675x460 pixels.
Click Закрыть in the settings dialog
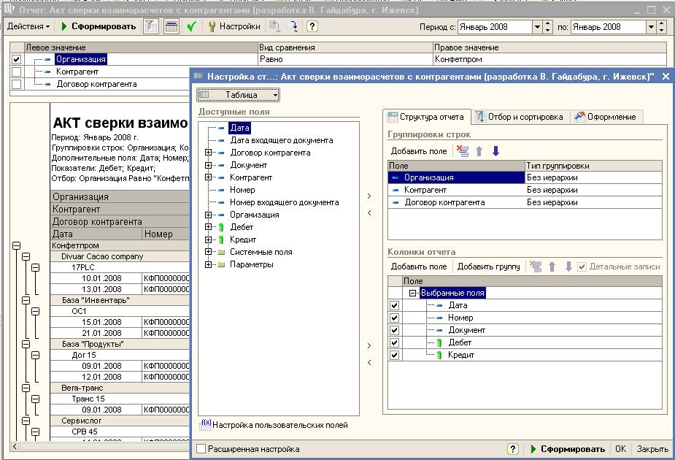[652, 449]
